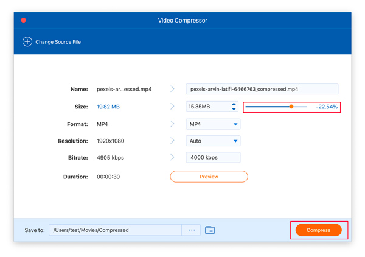Click the arrow next to 4905 kbps bitrate
This screenshot has height=257, width=365.
(x=172, y=157)
